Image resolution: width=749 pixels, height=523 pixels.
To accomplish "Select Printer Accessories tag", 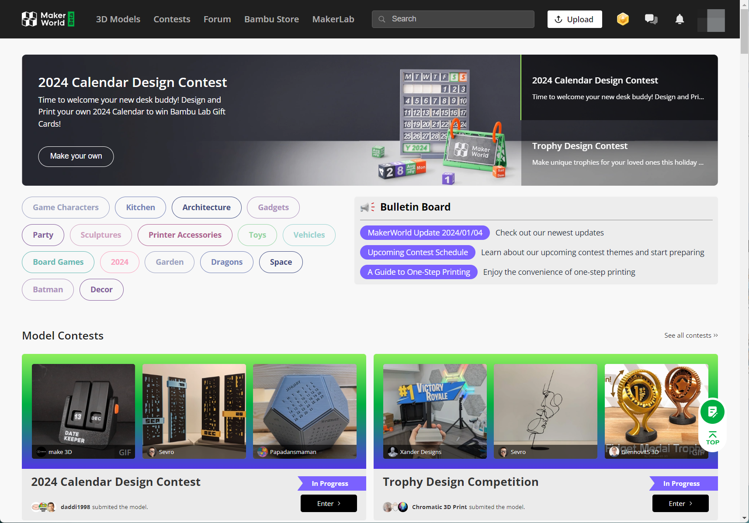I will [185, 235].
